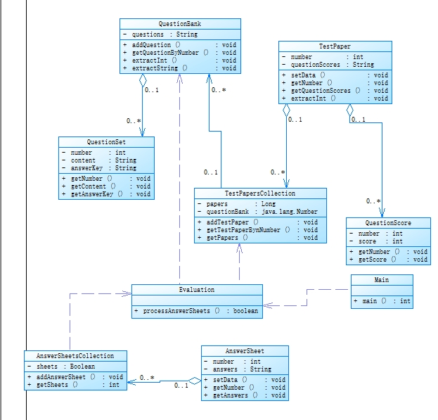Click the Main class header
The width and height of the screenshot is (438, 420).
[x=382, y=280]
